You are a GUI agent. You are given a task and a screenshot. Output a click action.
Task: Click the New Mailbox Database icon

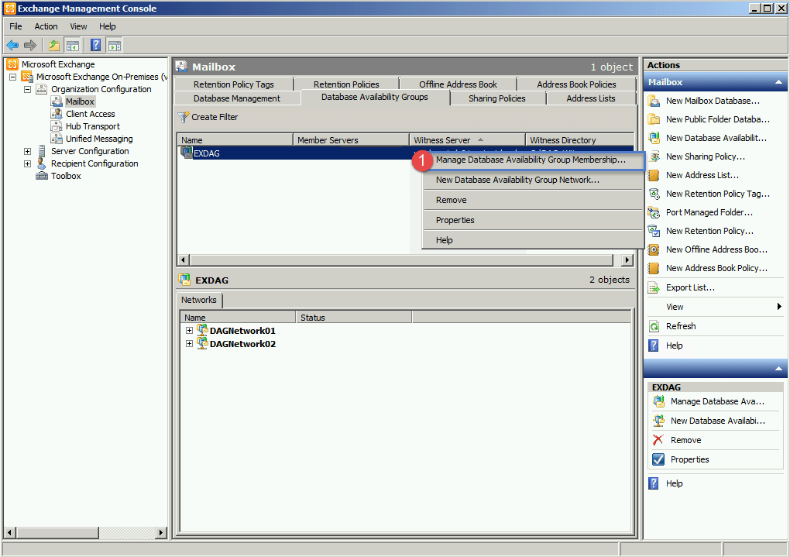pos(654,101)
